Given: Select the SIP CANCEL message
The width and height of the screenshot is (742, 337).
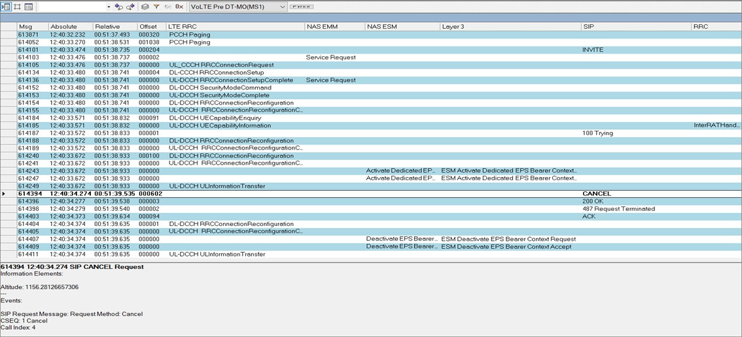Looking at the screenshot, I should [597, 194].
